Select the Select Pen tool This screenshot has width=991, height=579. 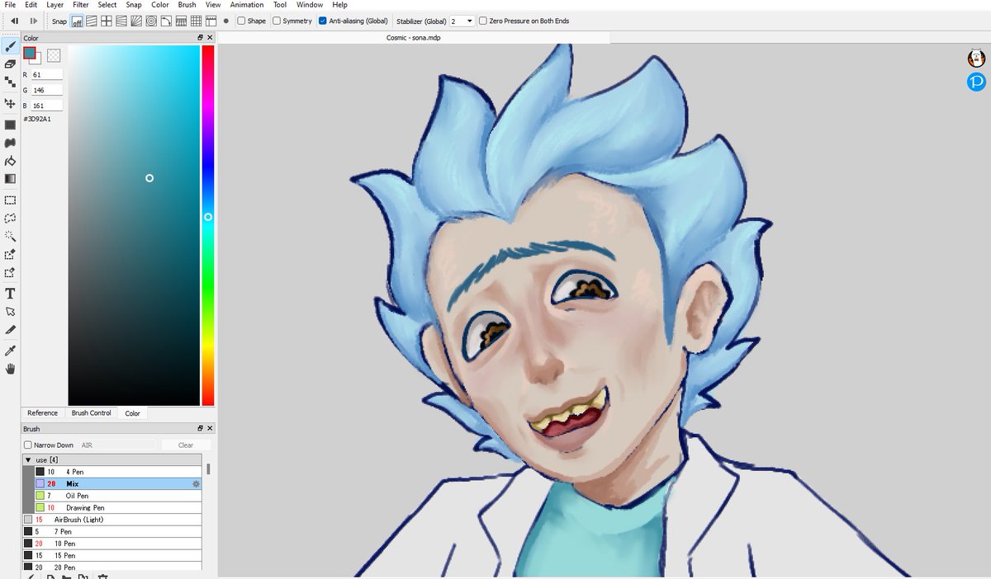(10, 254)
